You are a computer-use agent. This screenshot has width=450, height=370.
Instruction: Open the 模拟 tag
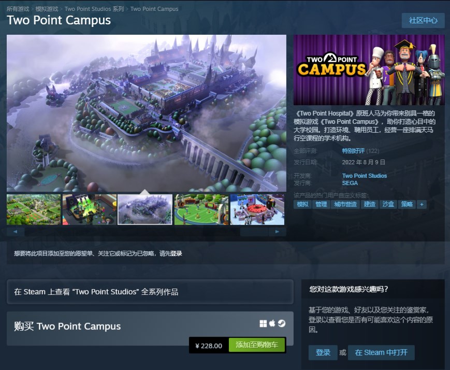(302, 204)
